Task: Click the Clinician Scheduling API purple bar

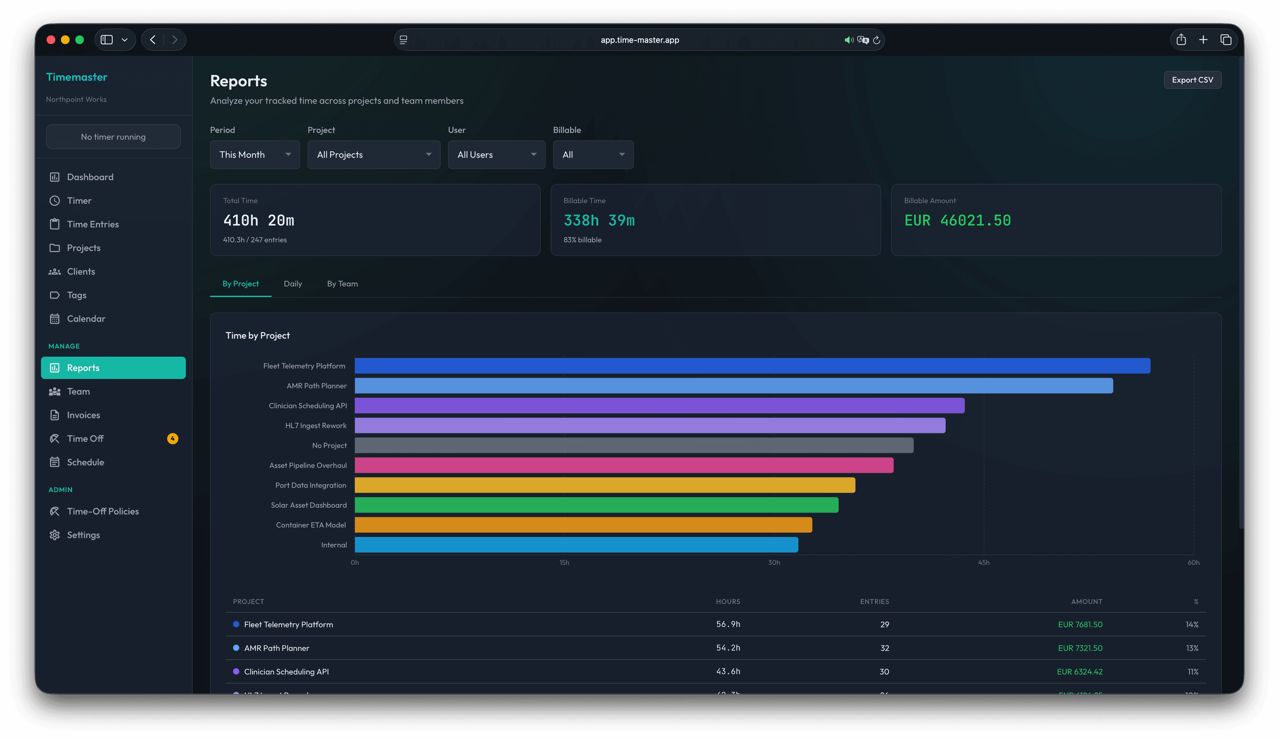Action: click(659, 406)
